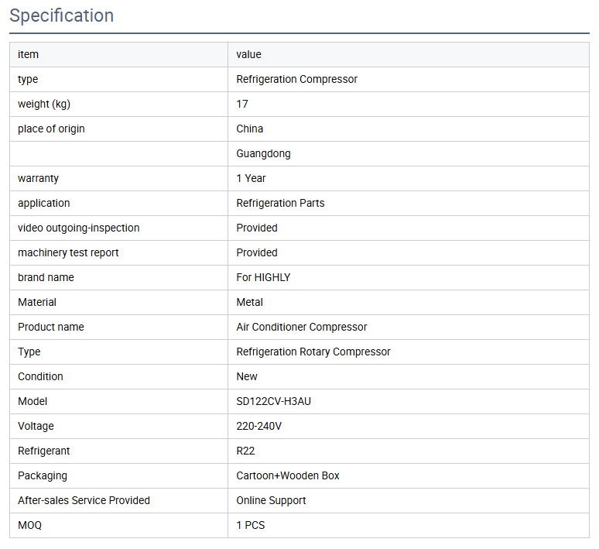Select the 'For HIGHLY' brand value

(x=264, y=277)
